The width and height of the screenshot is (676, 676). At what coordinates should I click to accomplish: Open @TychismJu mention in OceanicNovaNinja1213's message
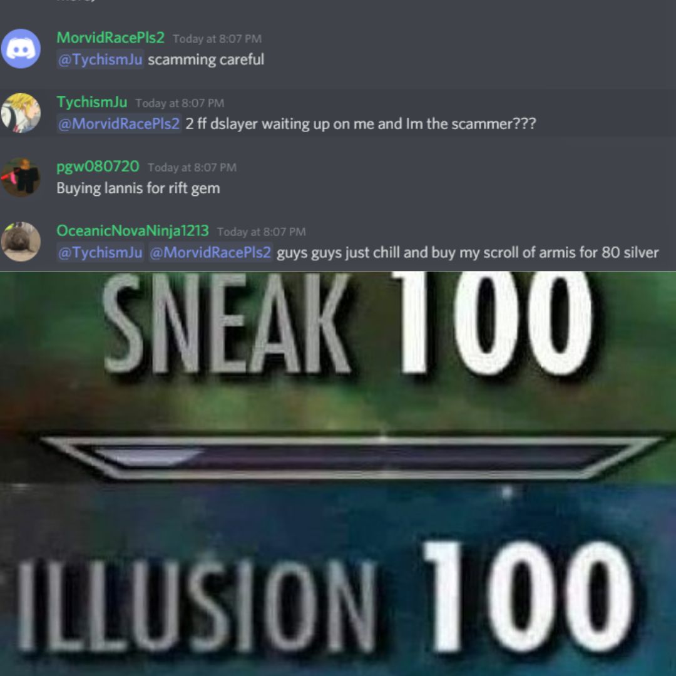point(100,252)
